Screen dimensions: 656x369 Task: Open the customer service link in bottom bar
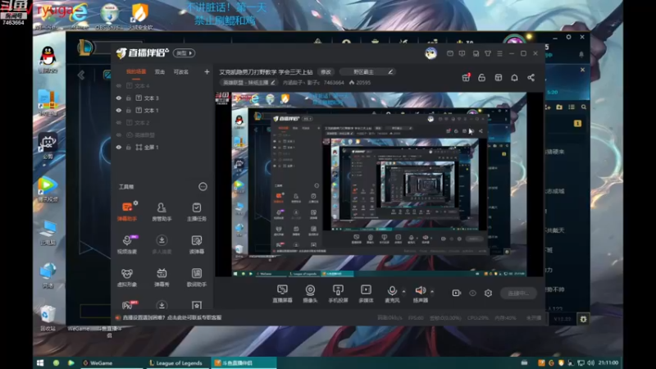(x=172, y=317)
